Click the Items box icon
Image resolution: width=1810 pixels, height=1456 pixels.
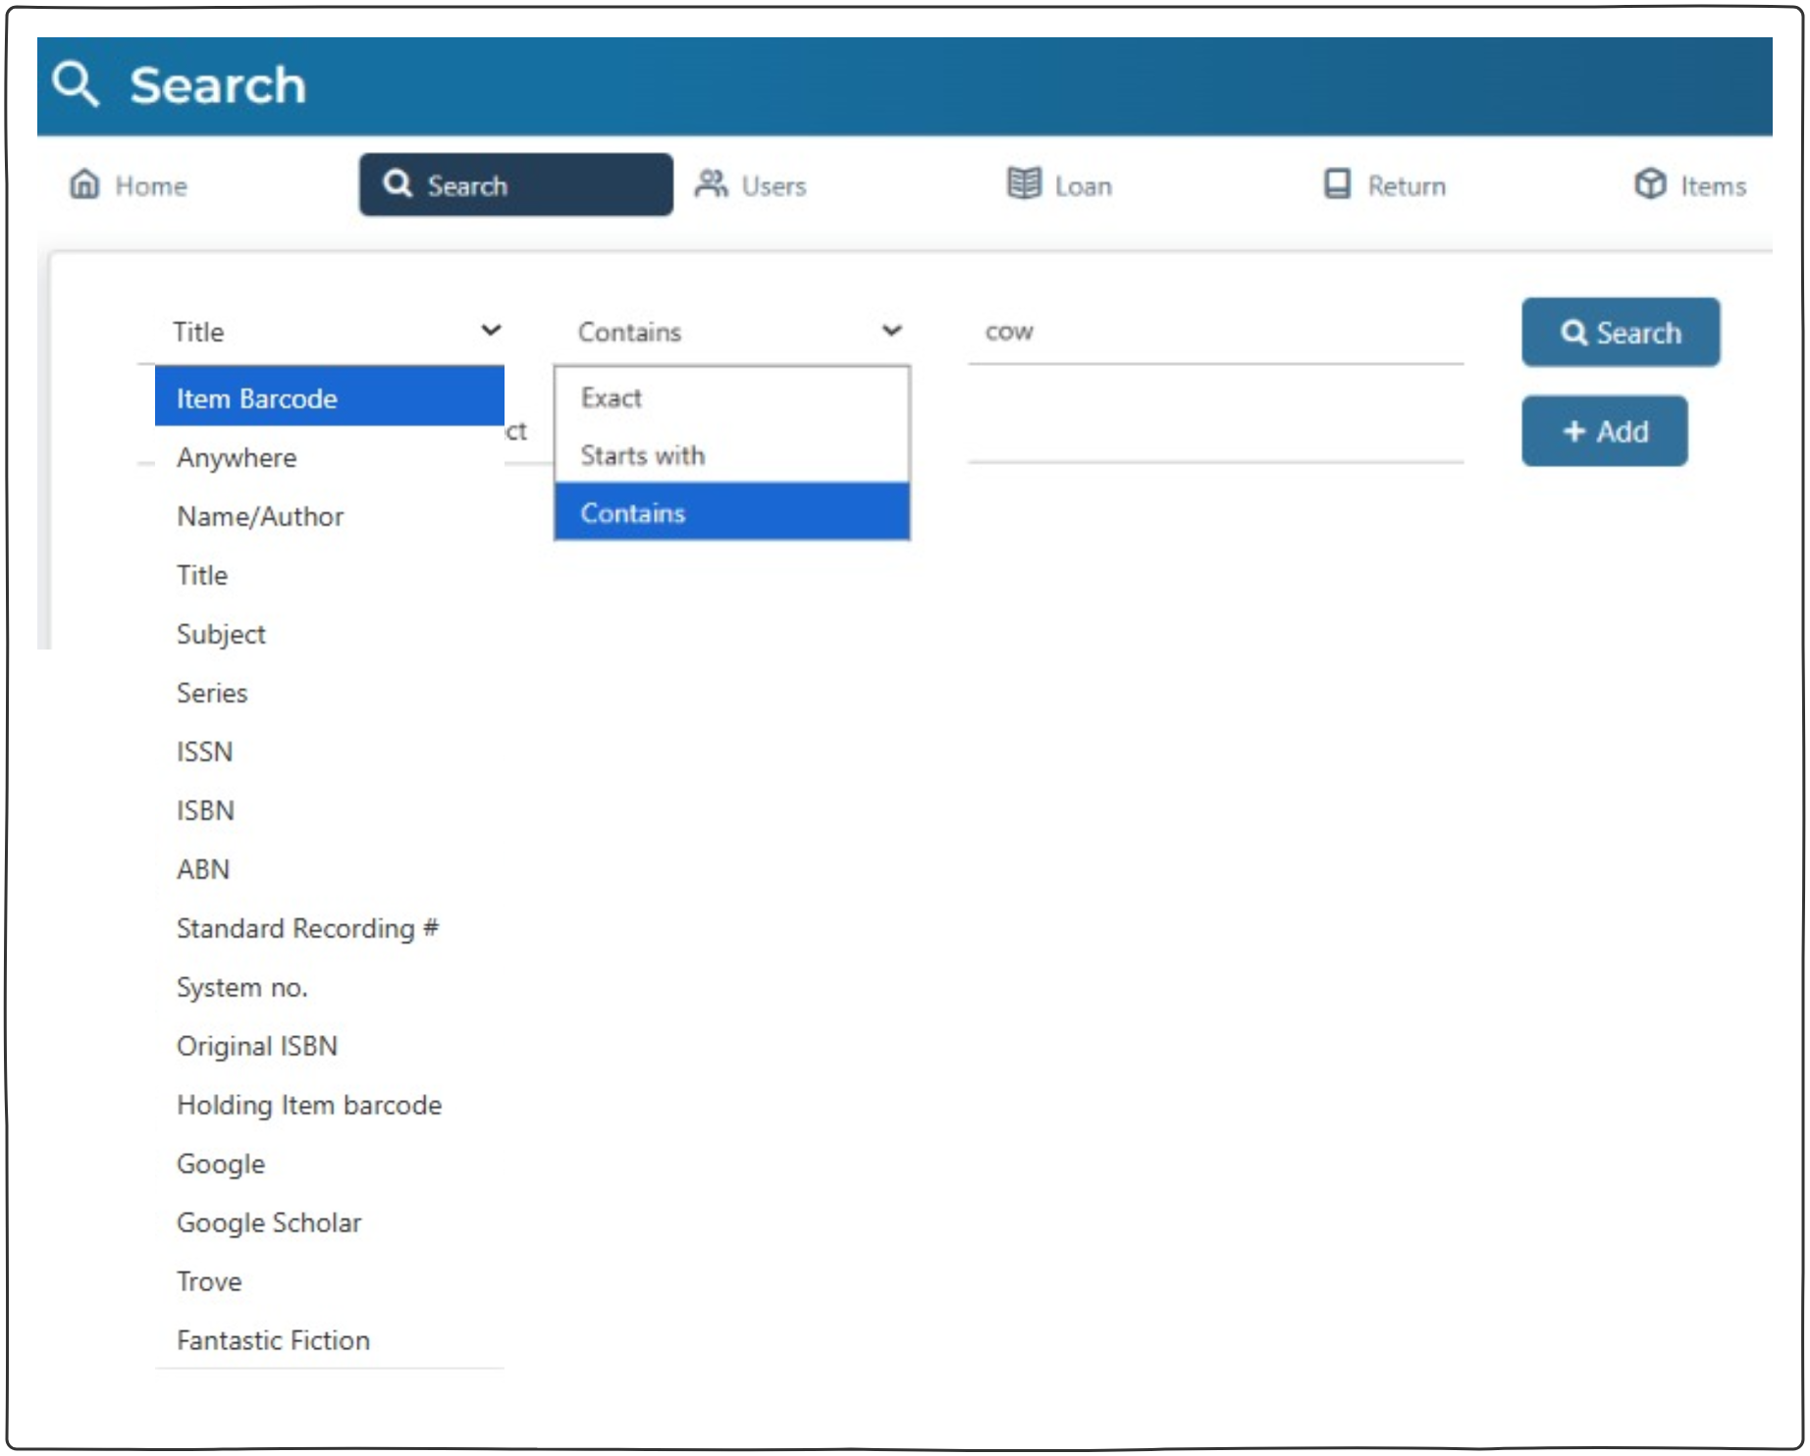tap(1649, 184)
